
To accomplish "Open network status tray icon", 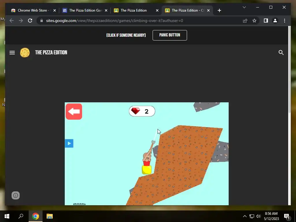I will point(252,216).
